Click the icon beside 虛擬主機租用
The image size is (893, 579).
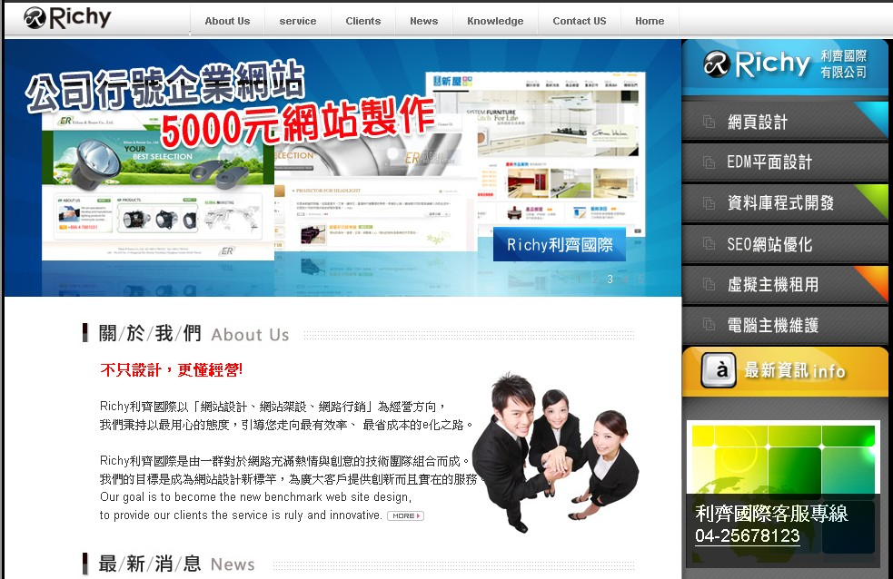(x=709, y=284)
